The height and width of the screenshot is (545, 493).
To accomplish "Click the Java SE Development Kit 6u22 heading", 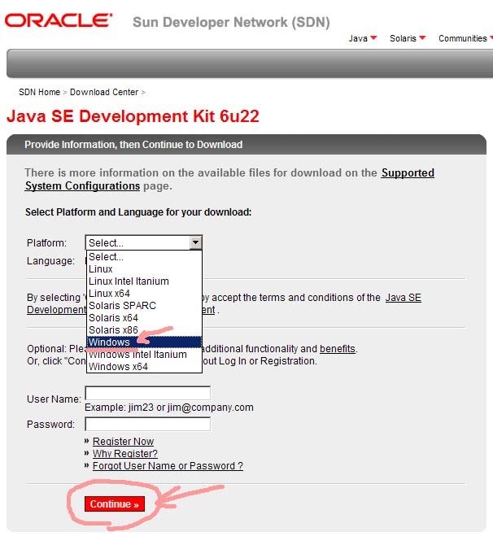I will coord(133,116).
